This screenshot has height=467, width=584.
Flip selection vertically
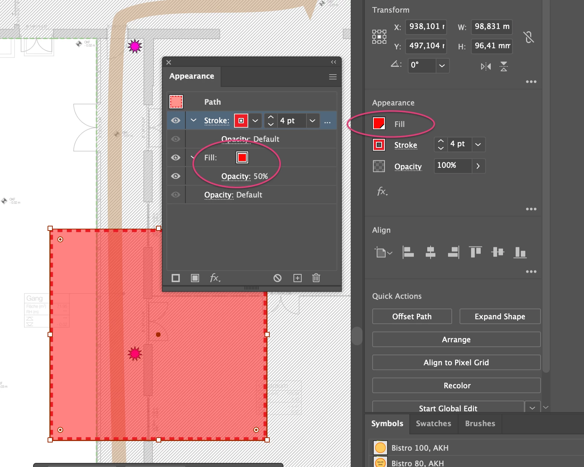point(504,66)
